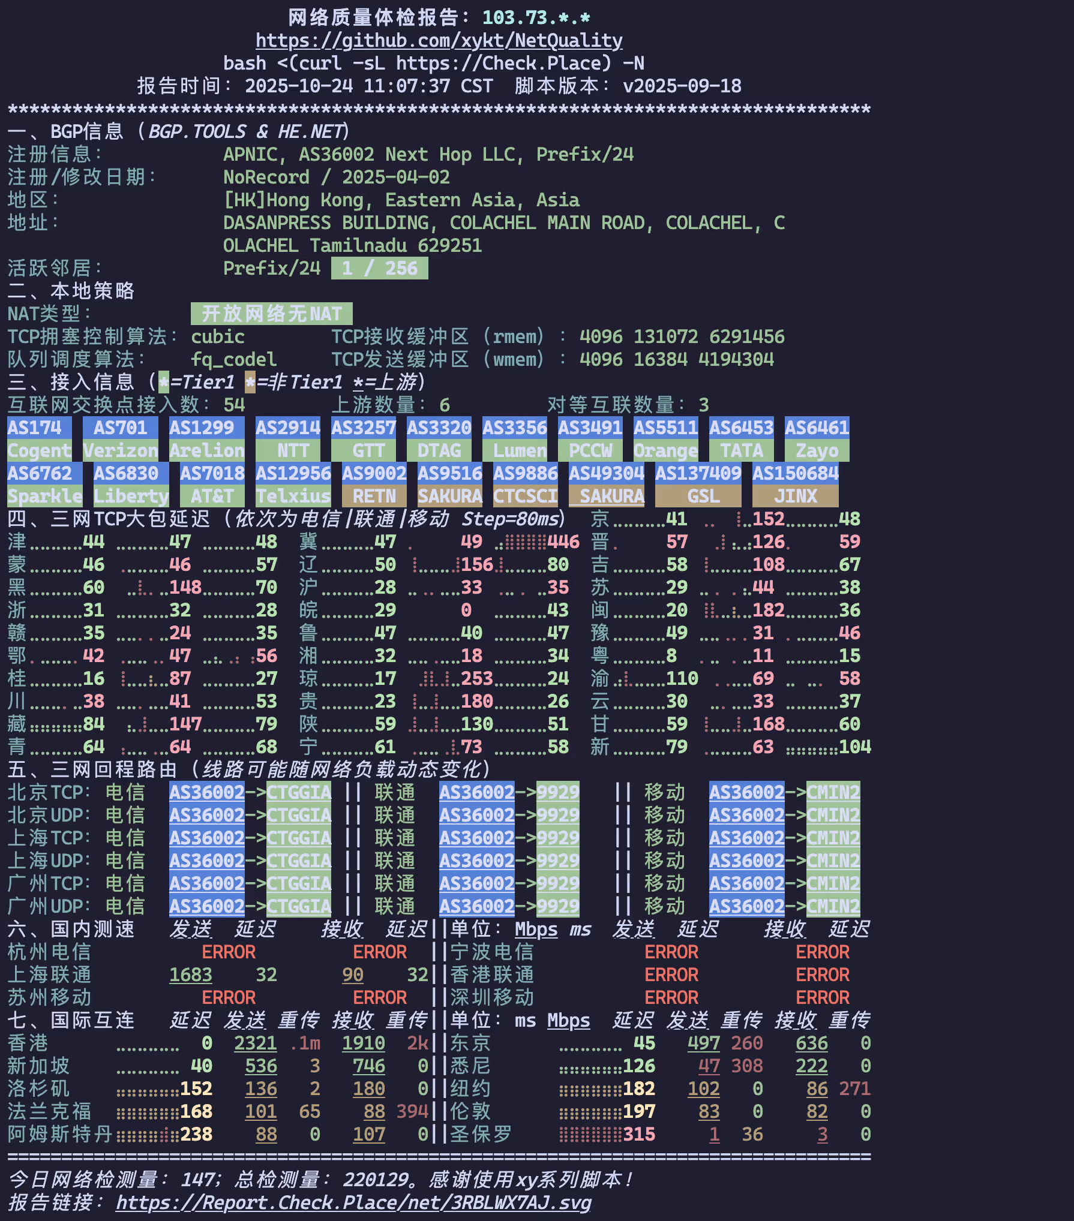
Task: Click the AS174 Cogent badge
Action: pos(39,439)
